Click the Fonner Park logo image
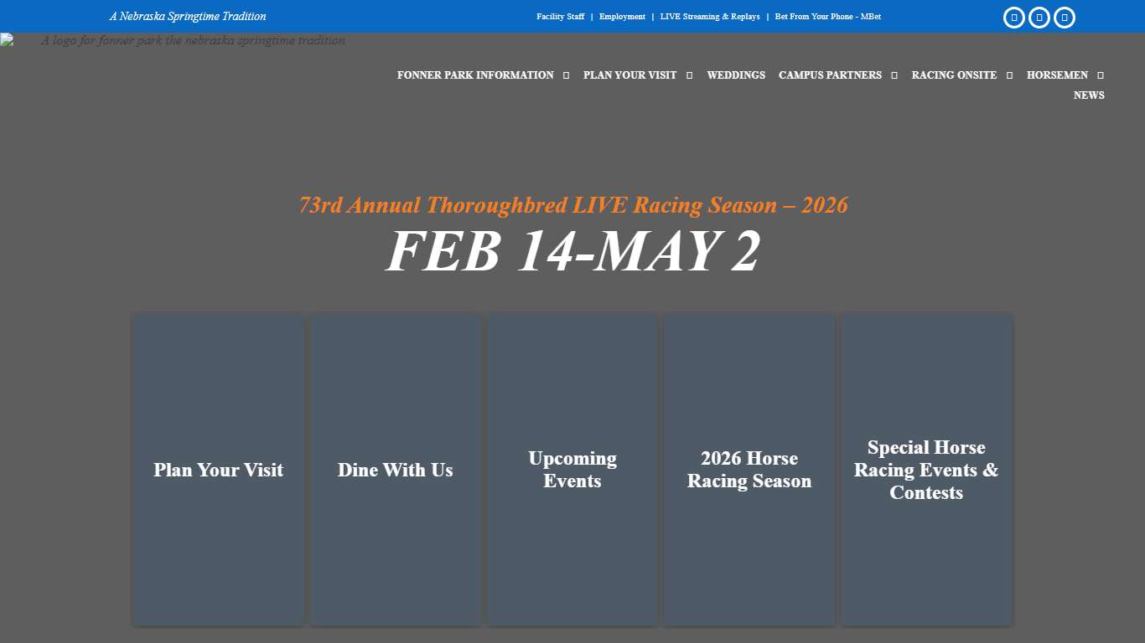This screenshot has width=1145, height=643. 173,40
